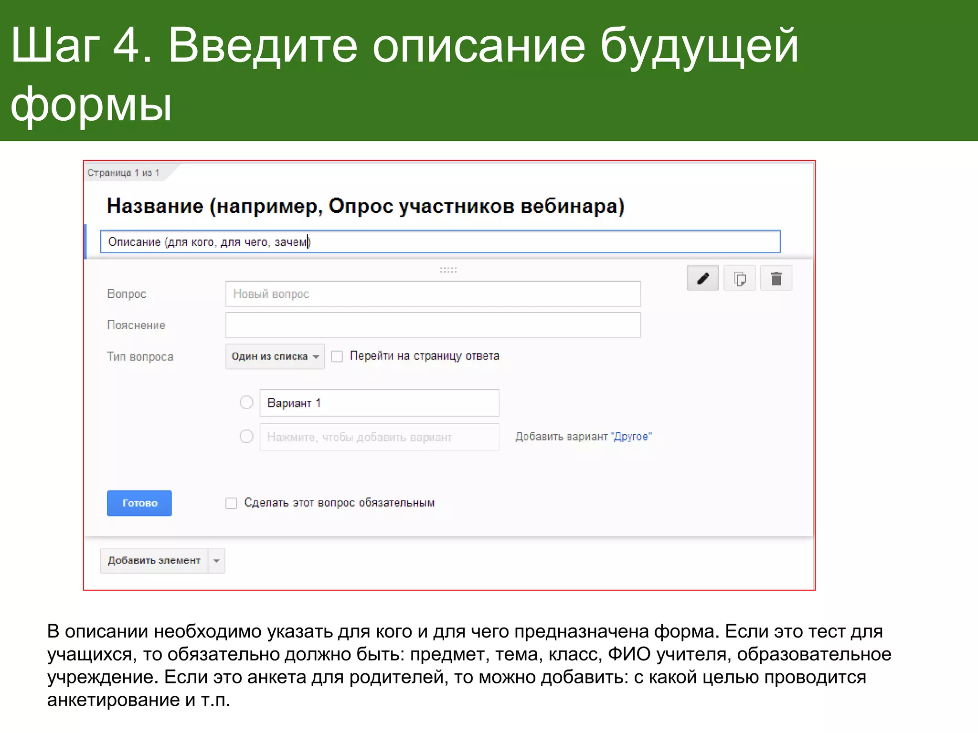Click the 'Вопрос' label

tap(127, 294)
